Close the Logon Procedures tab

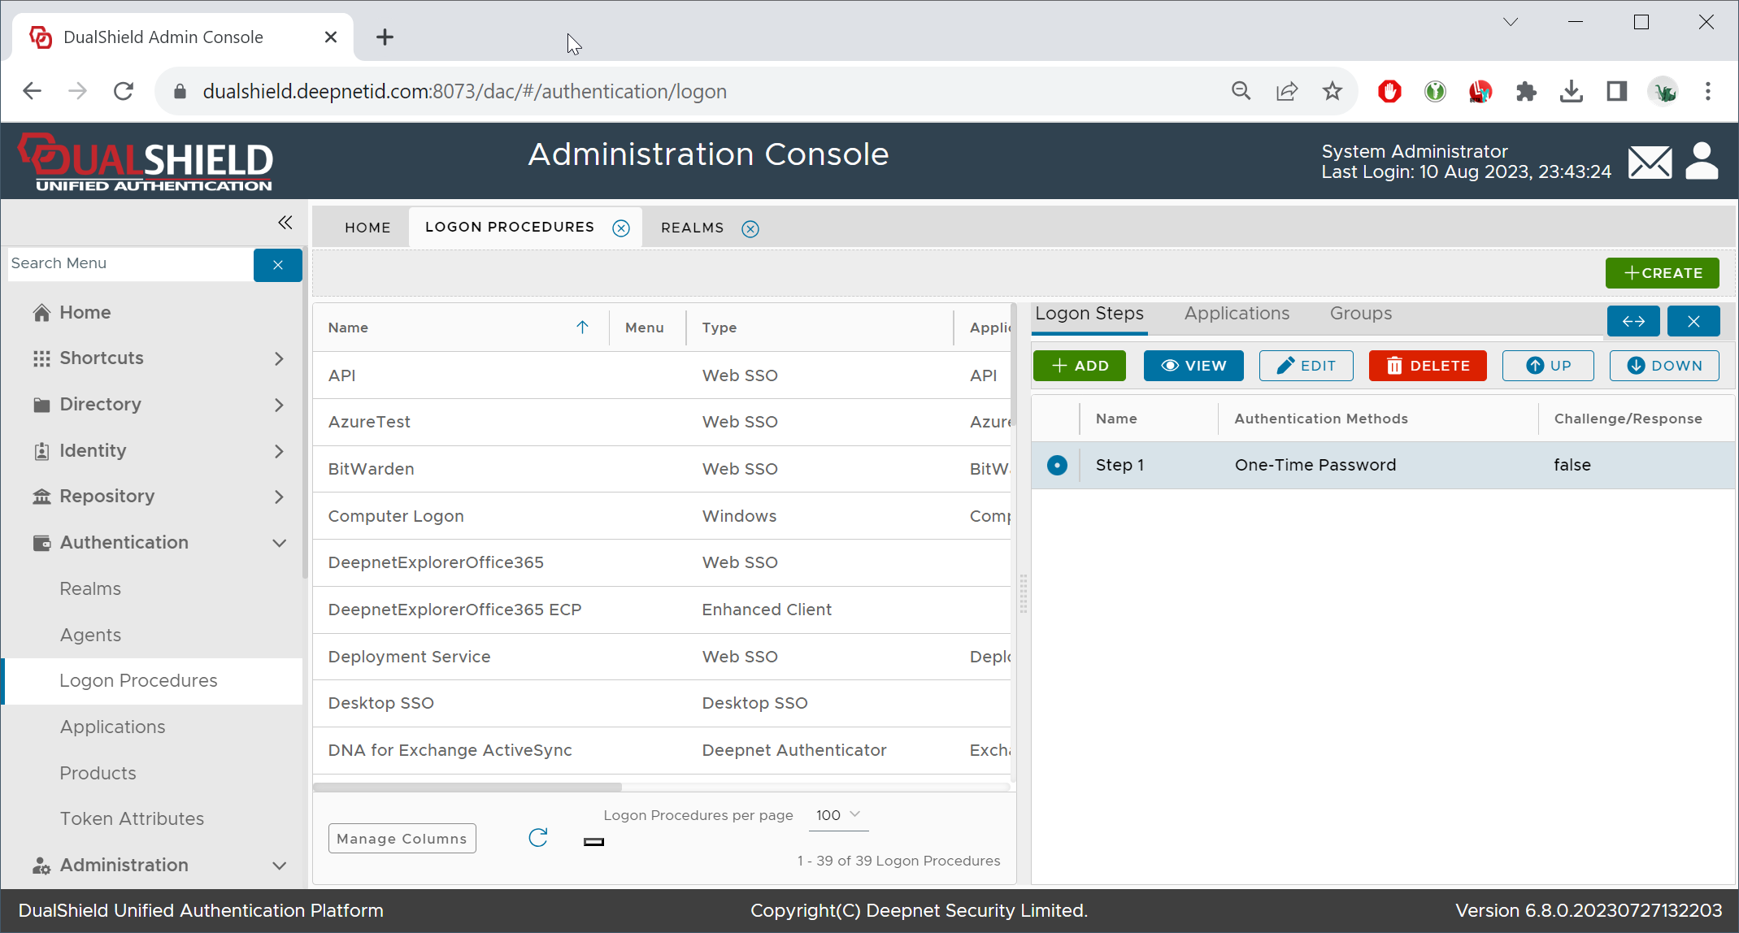click(621, 228)
